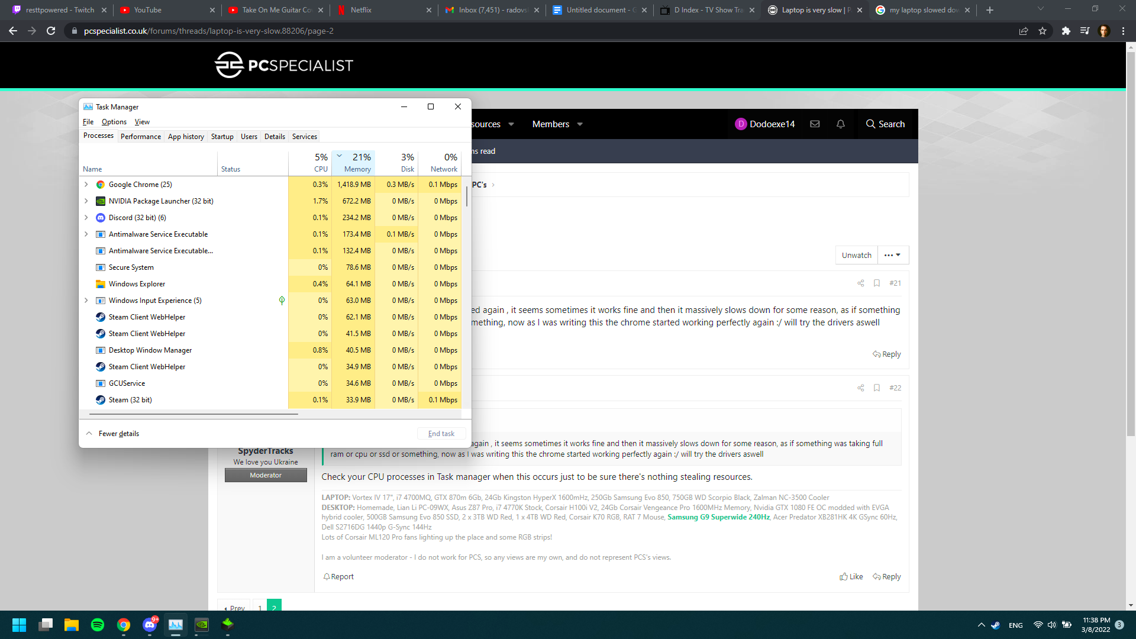The height and width of the screenshot is (639, 1136).
Task: Click the Discord process icon in Task Manager
Action: 101,218
